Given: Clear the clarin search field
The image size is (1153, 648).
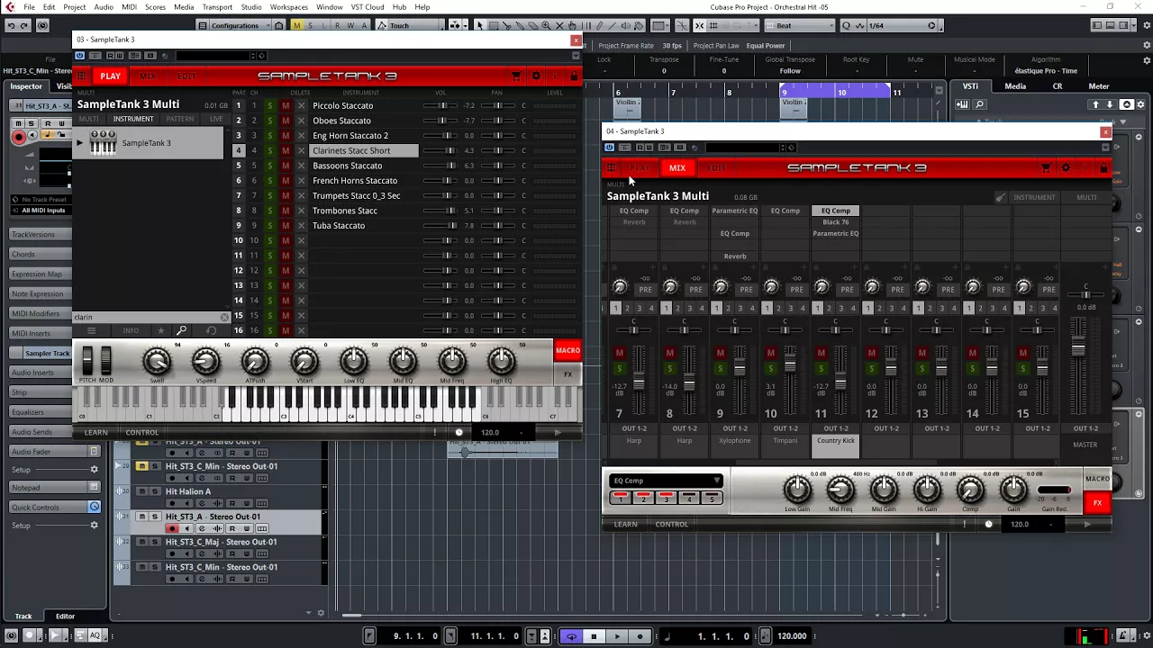Looking at the screenshot, I should pos(224,317).
